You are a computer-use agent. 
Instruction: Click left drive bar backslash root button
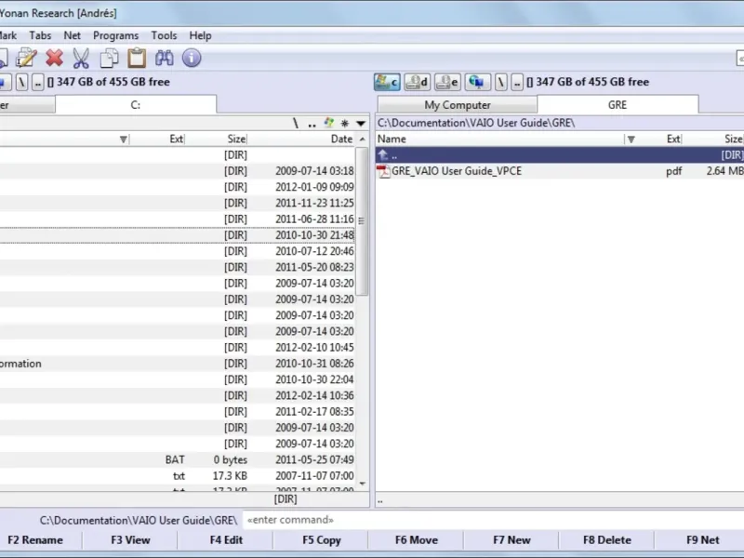(x=21, y=82)
